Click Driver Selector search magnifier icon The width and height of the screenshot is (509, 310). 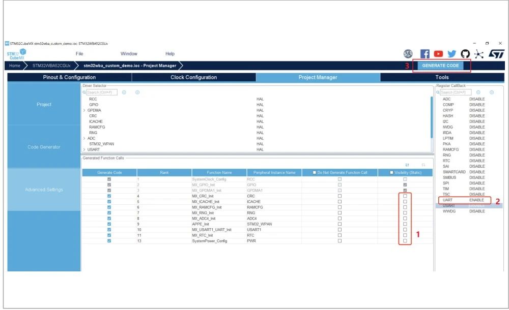(84, 92)
